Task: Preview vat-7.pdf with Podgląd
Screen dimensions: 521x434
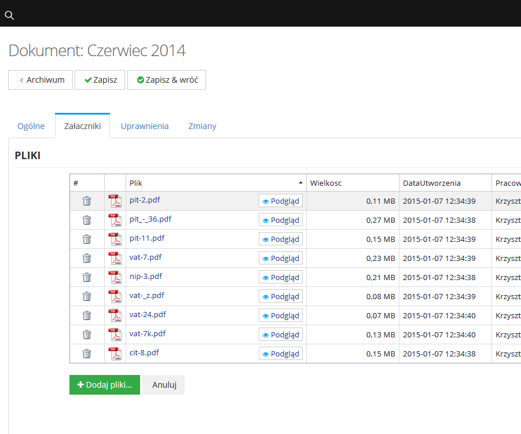Action: pos(281,258)
